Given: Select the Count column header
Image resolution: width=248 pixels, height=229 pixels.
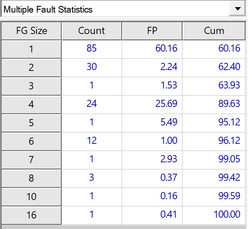Looking at the screenshot, I should 91,31.
